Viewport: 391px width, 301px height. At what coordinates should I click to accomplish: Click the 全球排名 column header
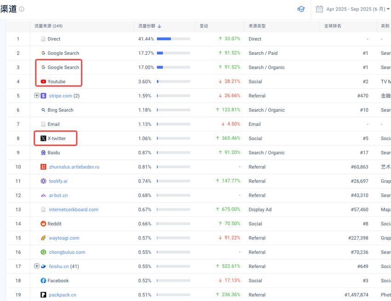point(333,26)
